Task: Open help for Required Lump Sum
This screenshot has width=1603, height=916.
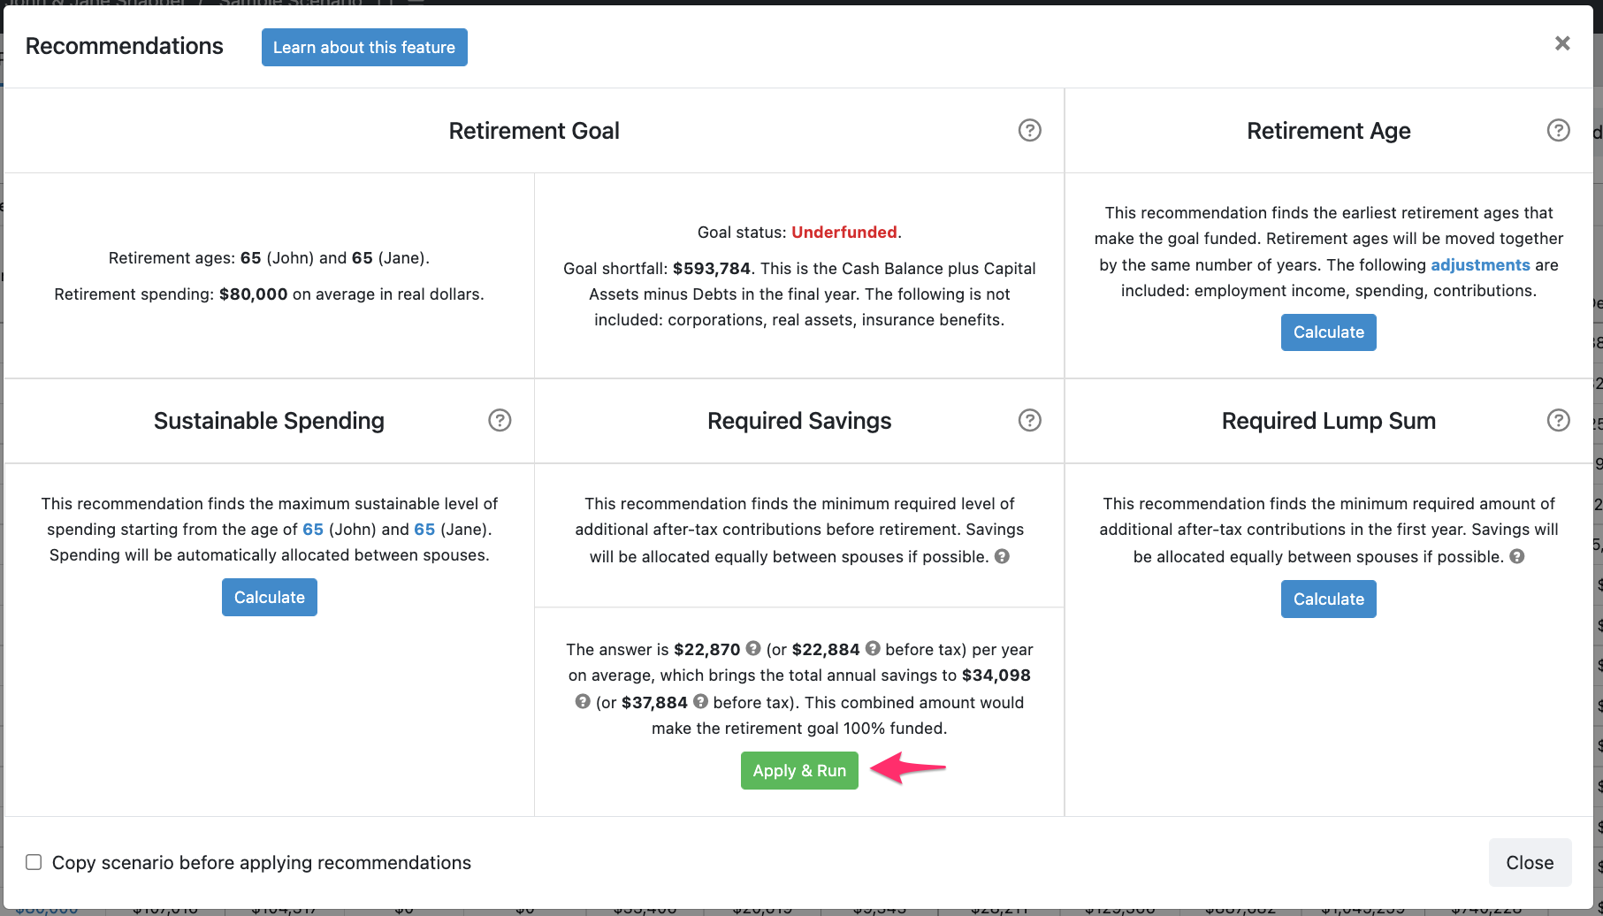Action: [1558, 420]
